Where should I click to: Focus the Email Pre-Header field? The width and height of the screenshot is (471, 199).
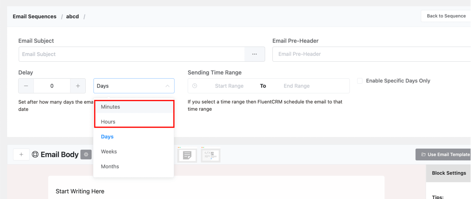[372, 54]
